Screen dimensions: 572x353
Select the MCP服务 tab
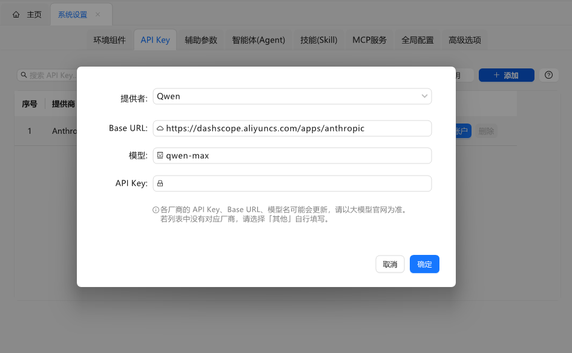369,40
